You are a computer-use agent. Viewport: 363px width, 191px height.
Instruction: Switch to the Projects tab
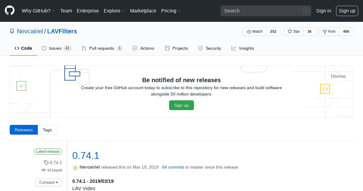[x=176, y=48]
